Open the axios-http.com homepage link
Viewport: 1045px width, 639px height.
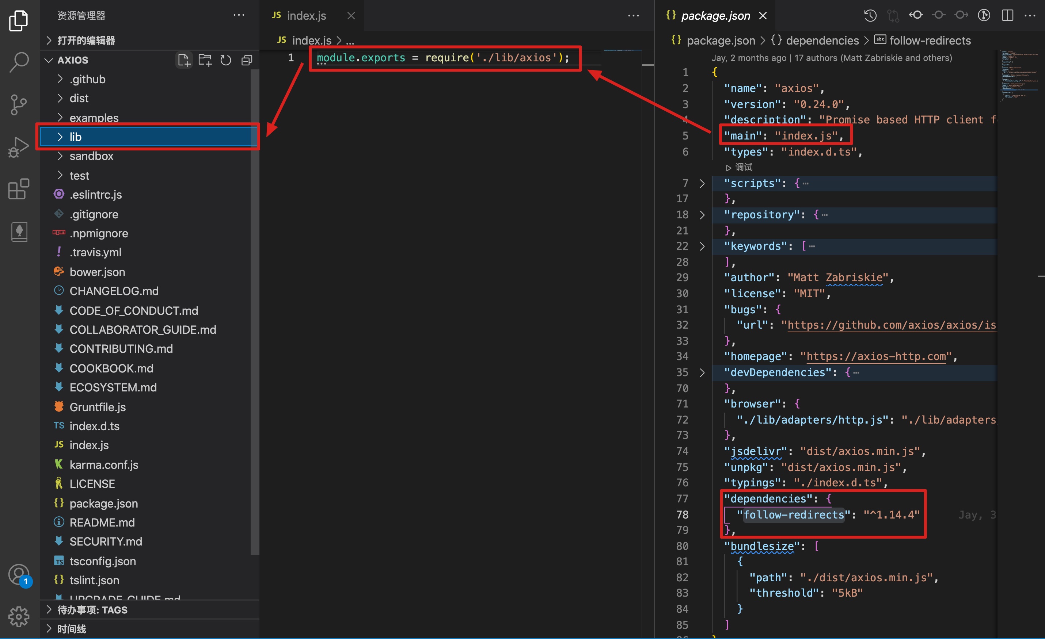[876, 356]
